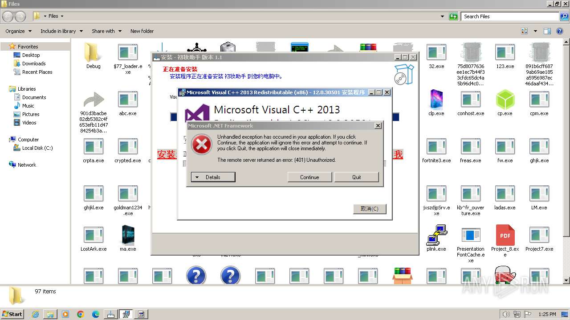Open Downloads in the navigation pane

click(34, 64)
